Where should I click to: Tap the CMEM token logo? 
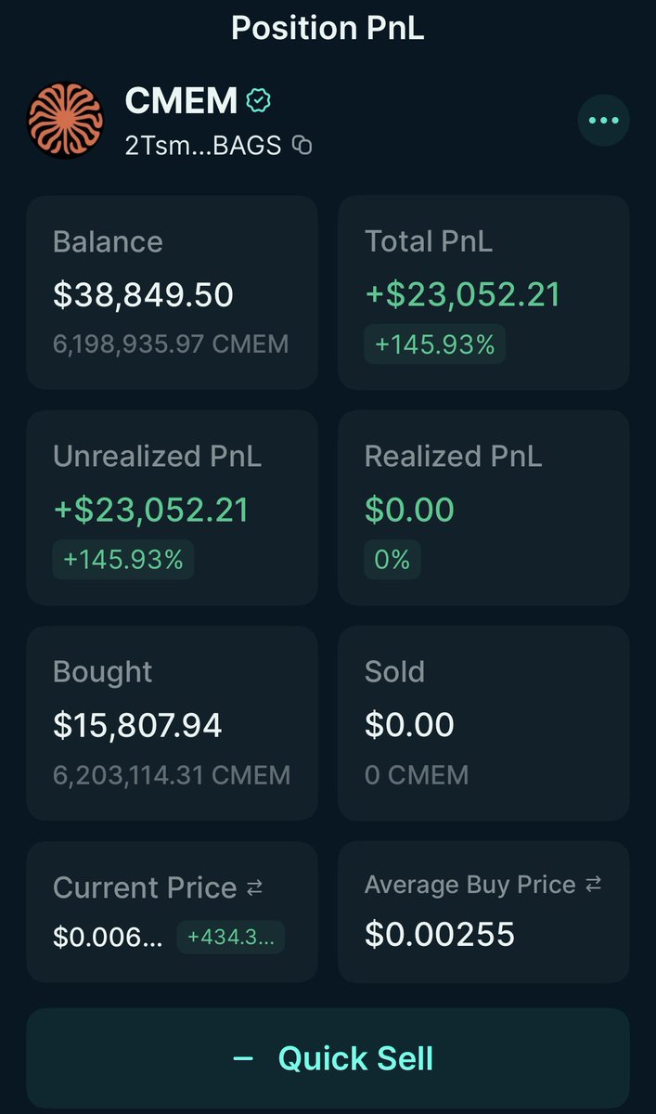[x=65, y=121]
